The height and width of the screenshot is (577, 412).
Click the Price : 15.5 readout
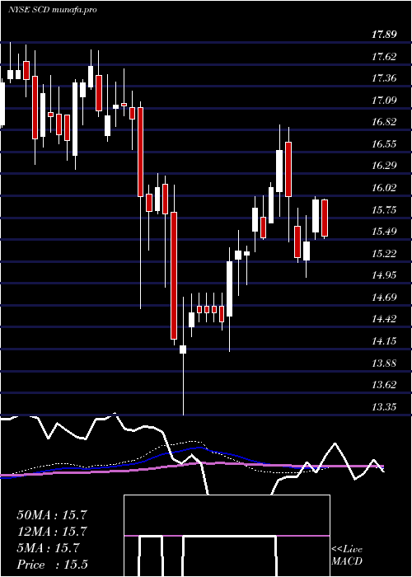point(53,565)
